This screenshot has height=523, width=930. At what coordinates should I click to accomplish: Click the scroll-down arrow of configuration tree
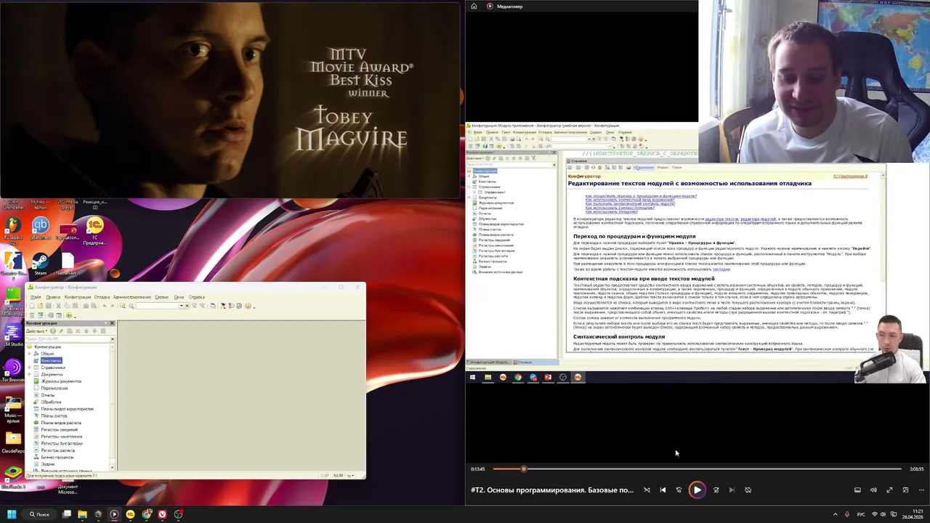tap(112, 467)
